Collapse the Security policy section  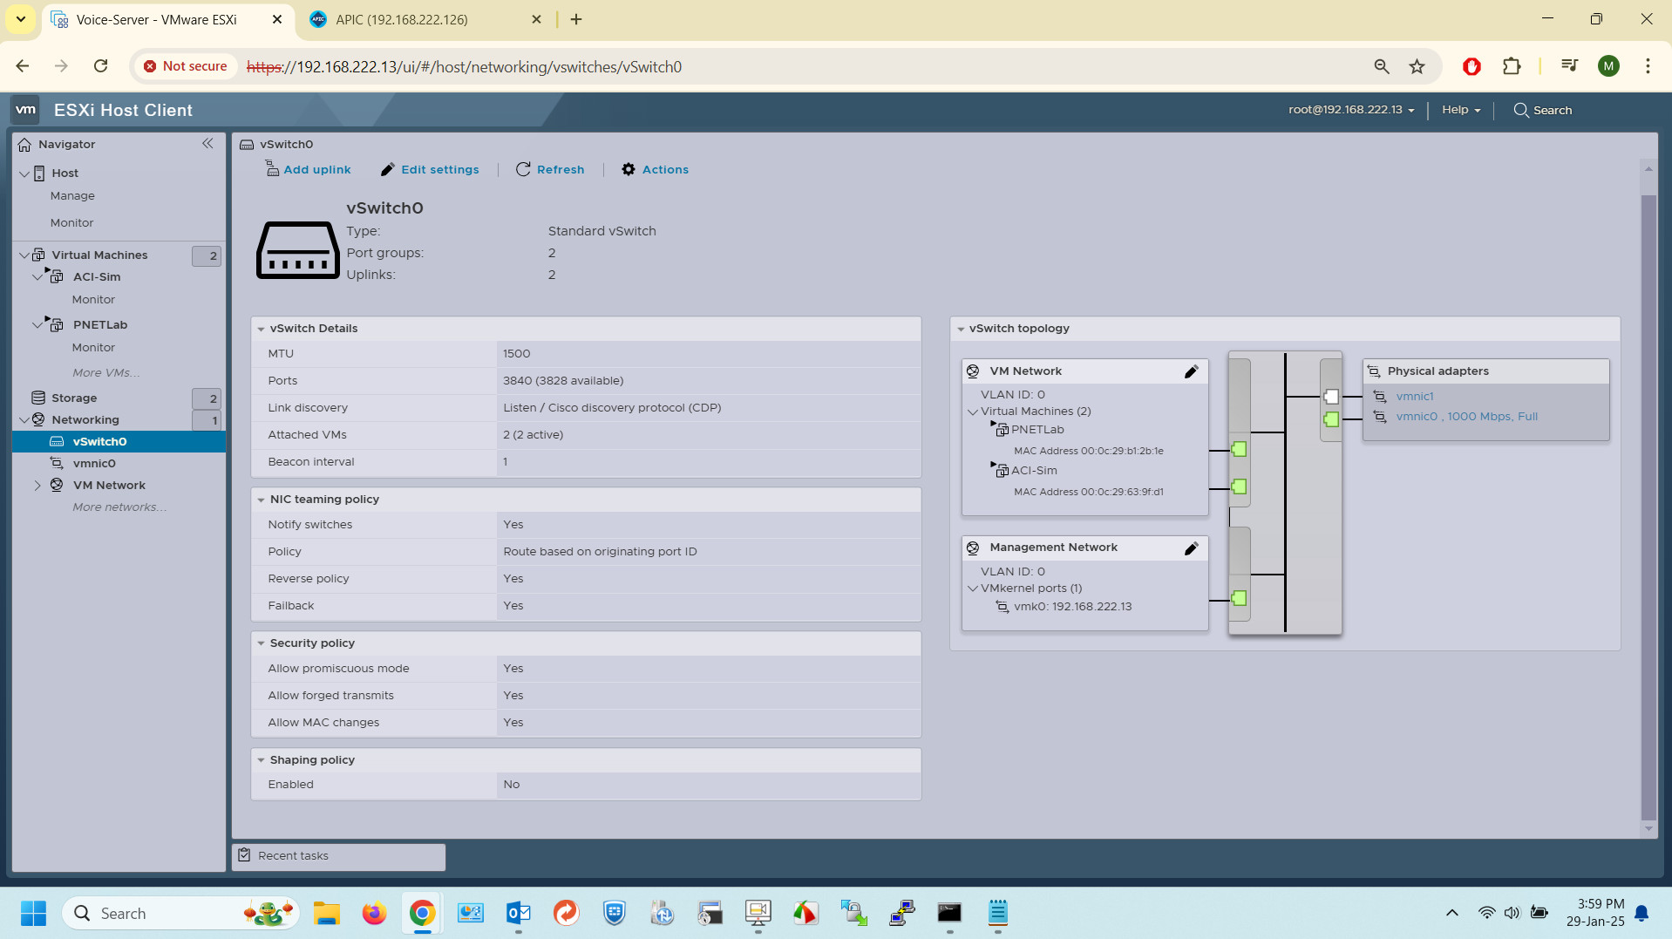(261, 643)
